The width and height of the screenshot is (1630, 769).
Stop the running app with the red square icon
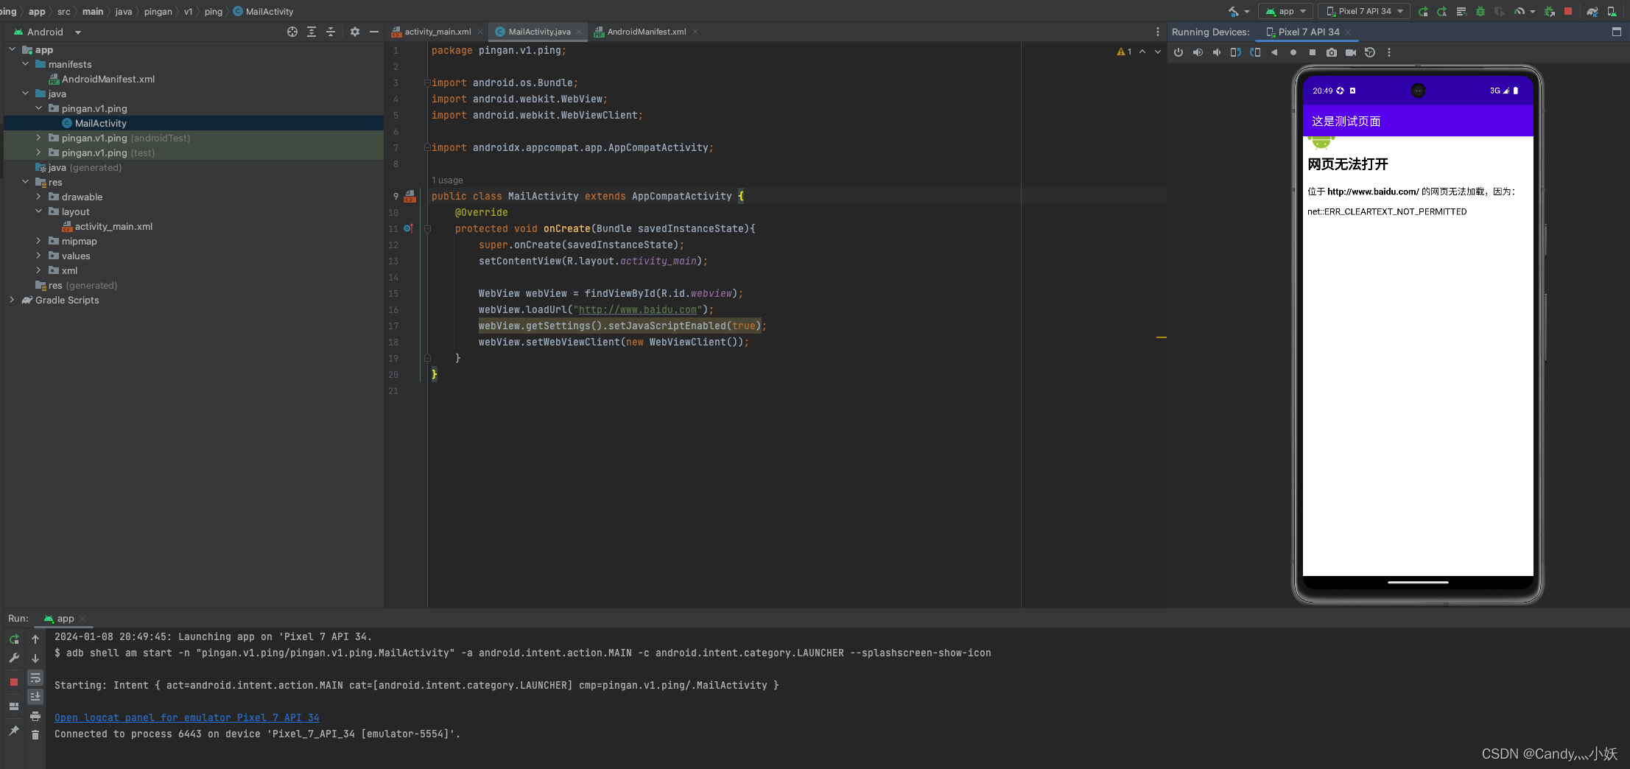tap(1568, 11)
